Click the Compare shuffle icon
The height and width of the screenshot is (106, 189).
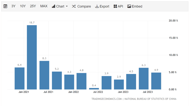pyautogui.click(x=74, y=6)
